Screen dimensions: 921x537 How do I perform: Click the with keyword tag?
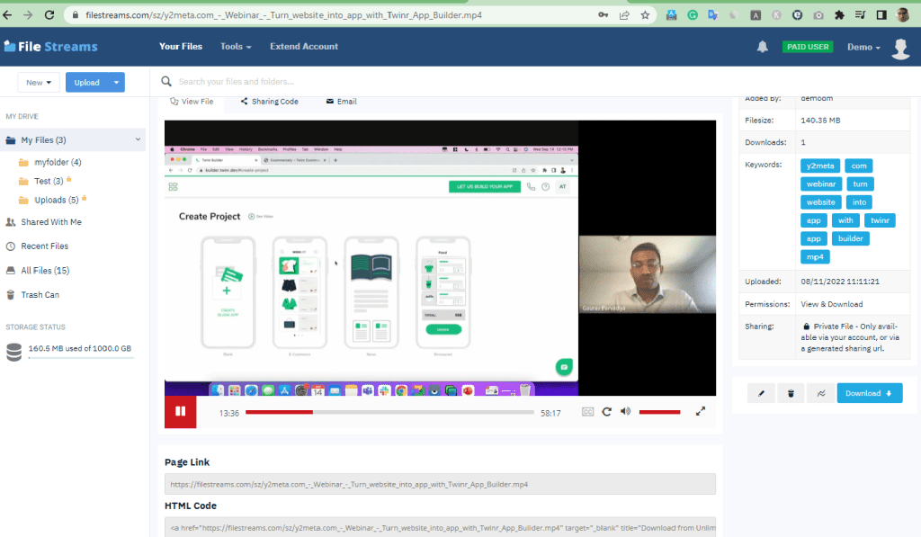point(845,221)
